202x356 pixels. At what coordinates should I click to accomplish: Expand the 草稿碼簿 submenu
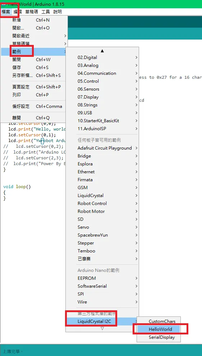pyautogui.click(x=33, y=44)
